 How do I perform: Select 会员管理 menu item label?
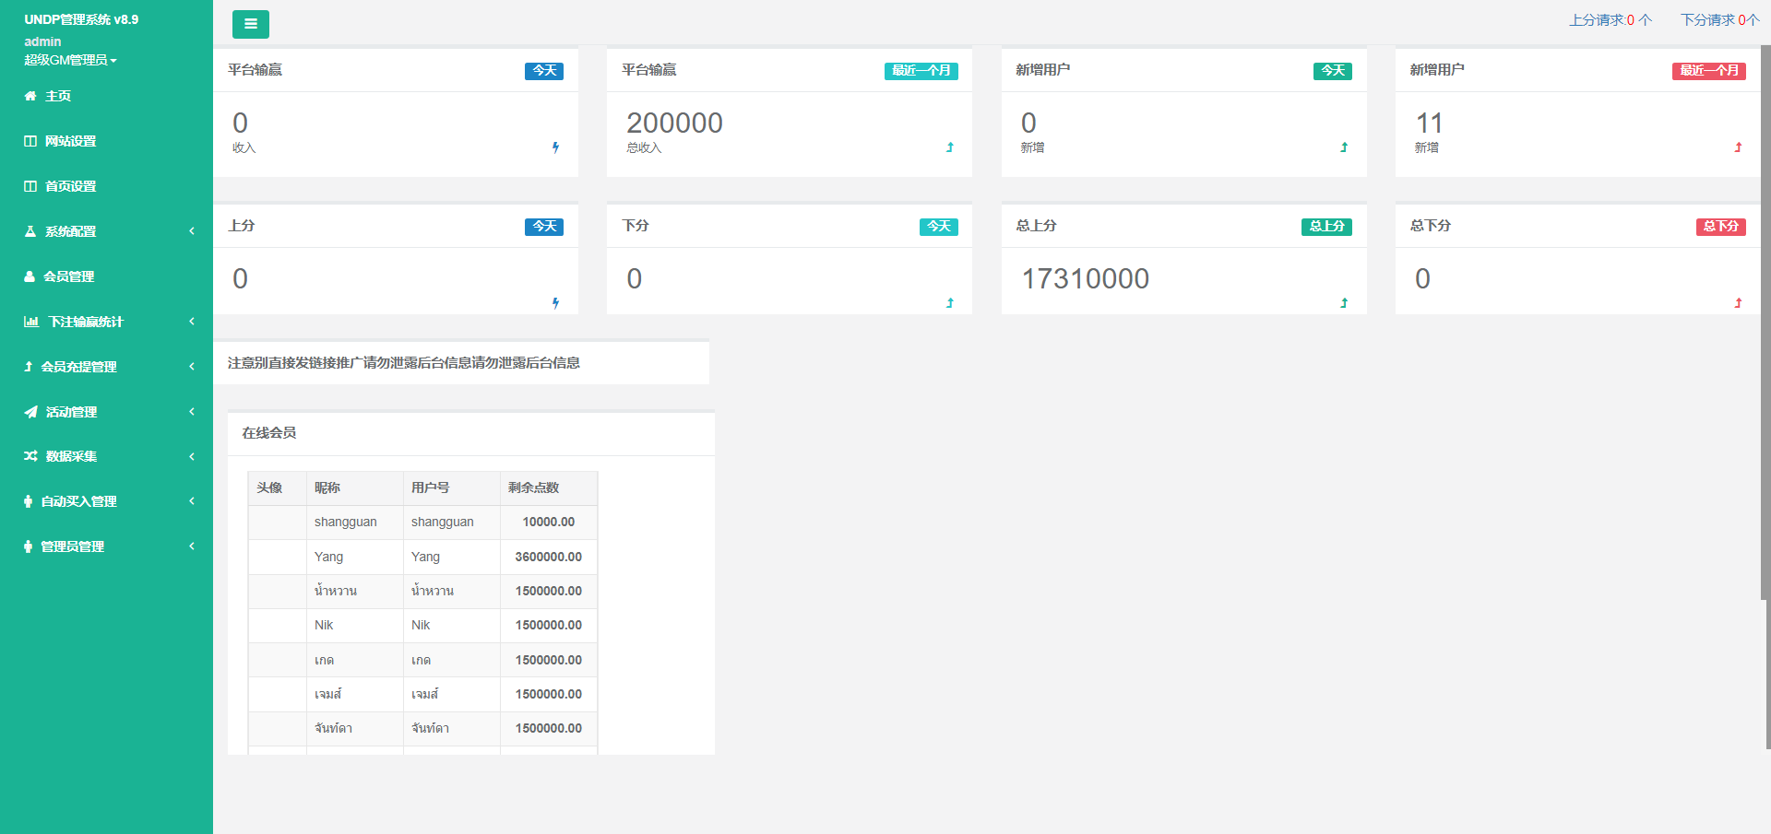(x=69, y=276)
